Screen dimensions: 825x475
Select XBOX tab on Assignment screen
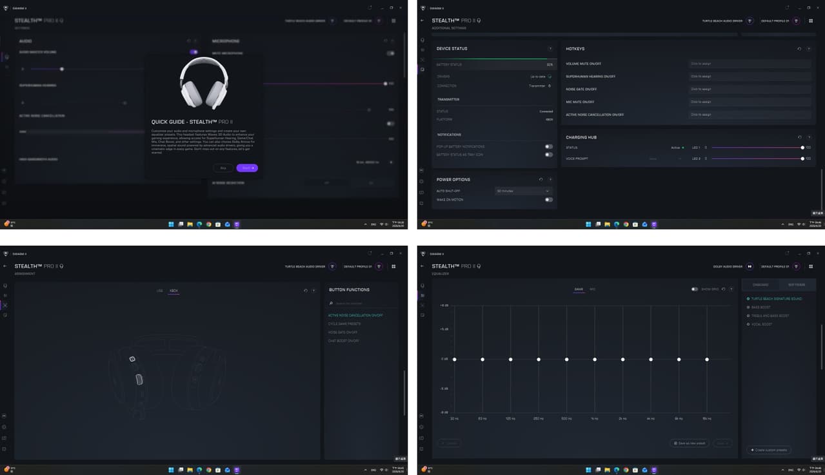174,291
